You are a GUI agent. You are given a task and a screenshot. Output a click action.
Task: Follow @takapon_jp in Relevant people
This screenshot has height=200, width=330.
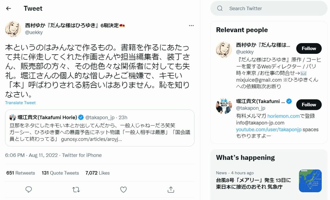pos(309,105)
